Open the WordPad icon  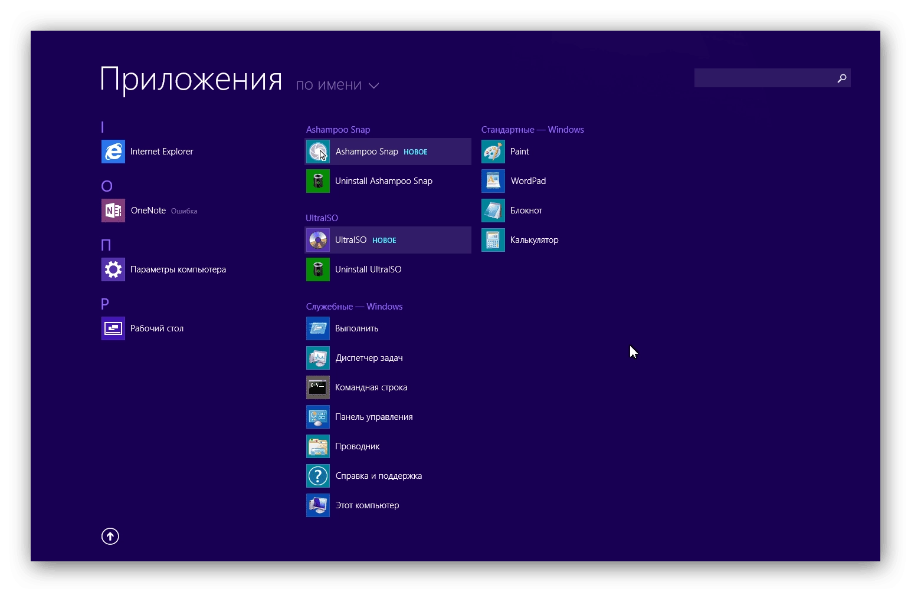(493, 181)
